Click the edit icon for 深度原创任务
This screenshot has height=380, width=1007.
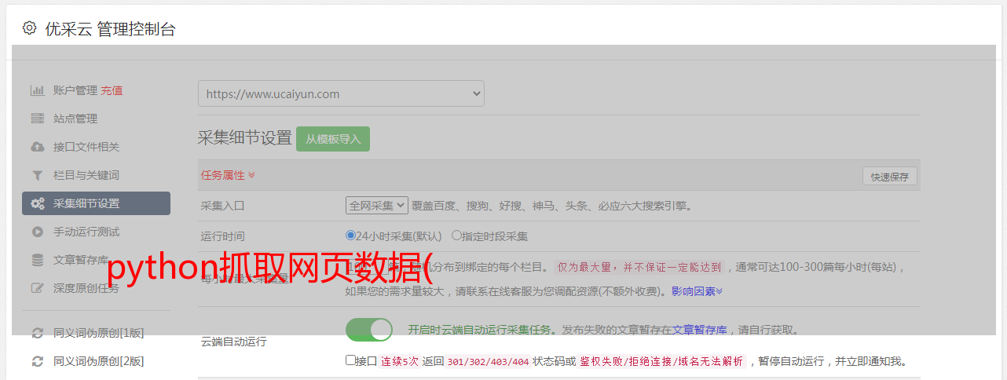(x=37, y=288)
